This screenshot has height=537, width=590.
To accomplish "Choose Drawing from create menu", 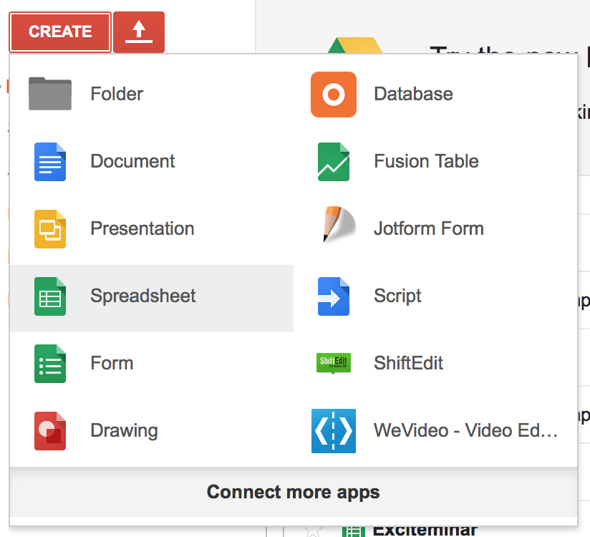I will (124, 430).
